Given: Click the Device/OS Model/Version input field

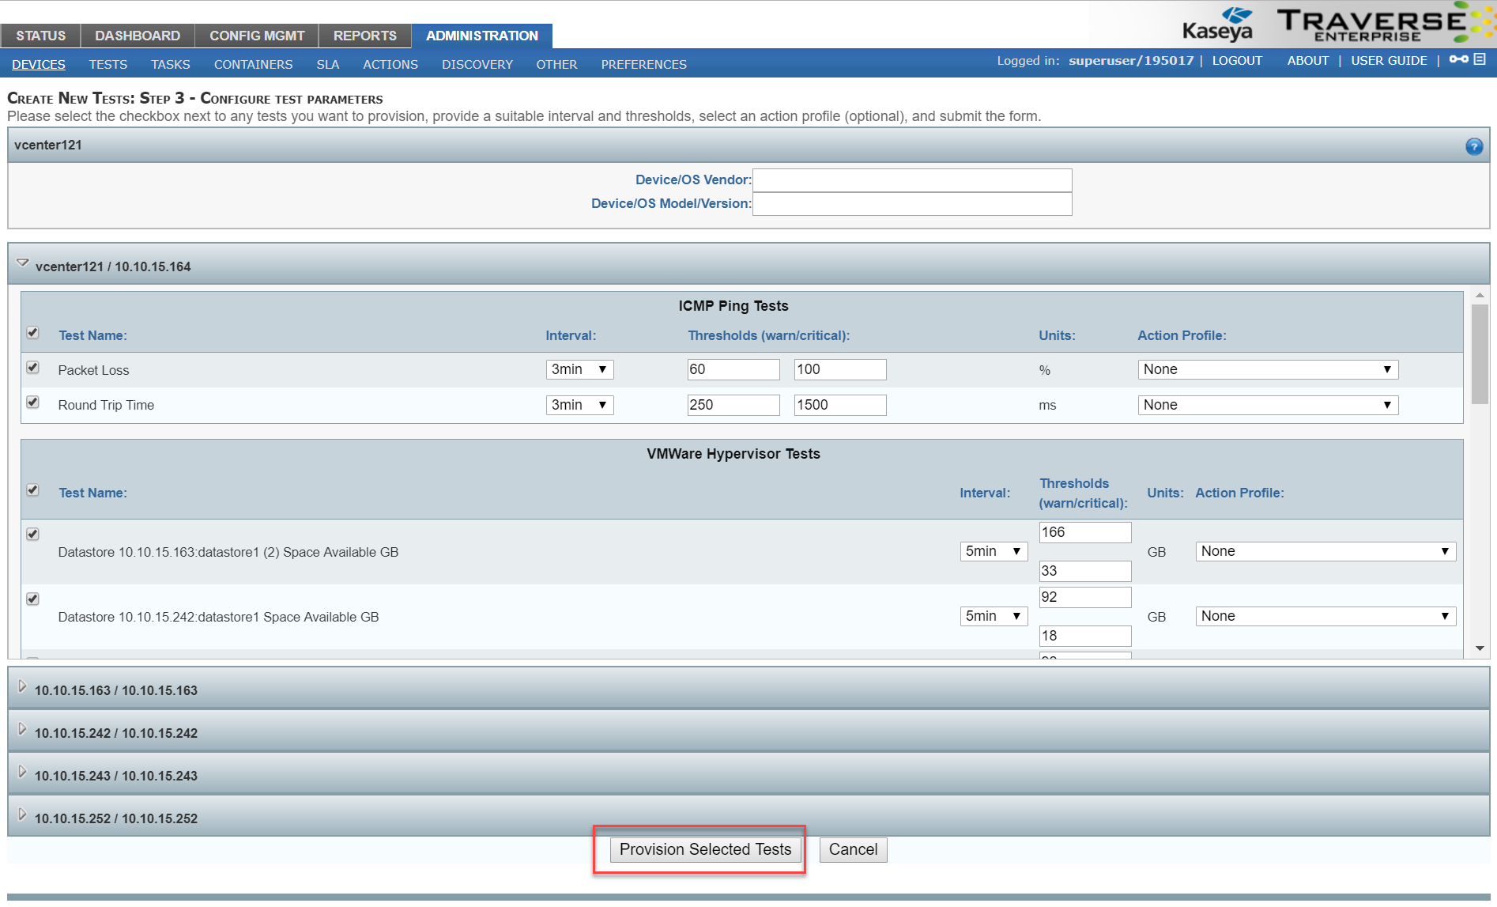Looking at the screenshot, I should click(912, 204).
